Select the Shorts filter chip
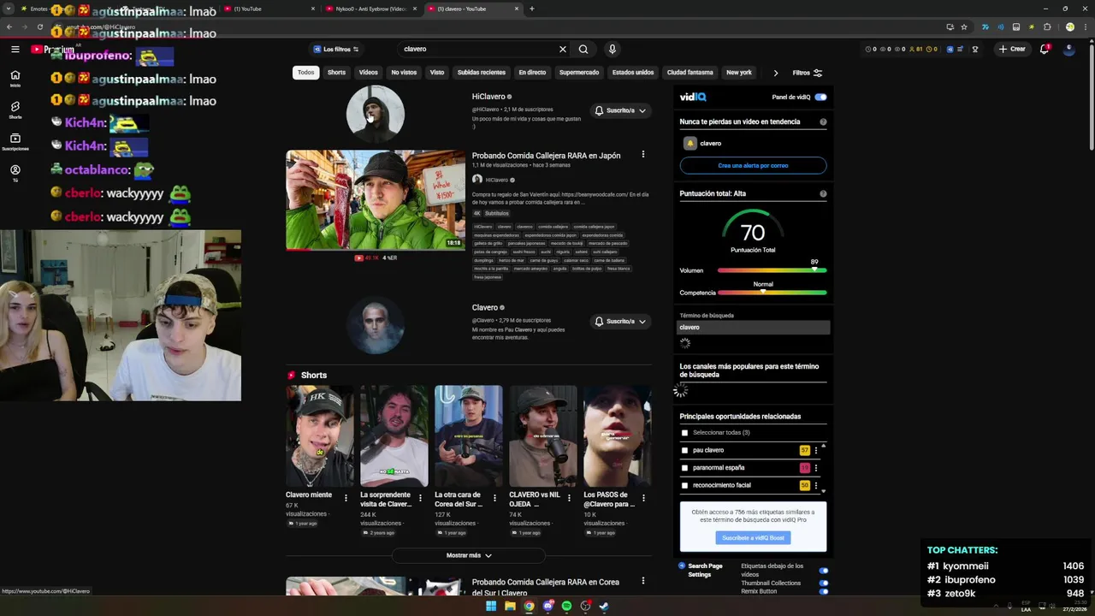 [x=336, y=73]
